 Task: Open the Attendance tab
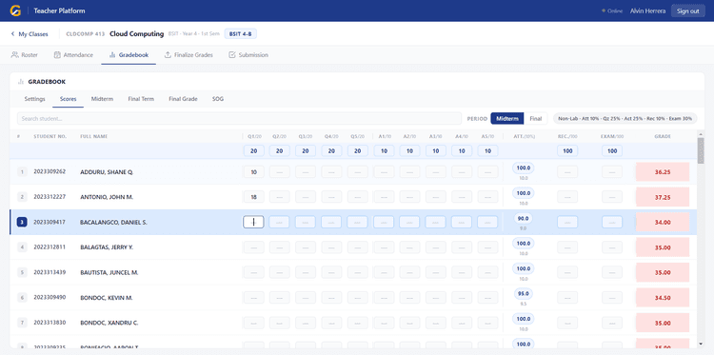point(73,55)
